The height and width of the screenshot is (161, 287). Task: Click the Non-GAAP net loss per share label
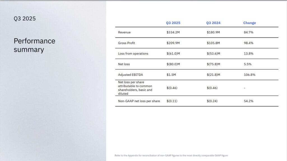(139, 101)
